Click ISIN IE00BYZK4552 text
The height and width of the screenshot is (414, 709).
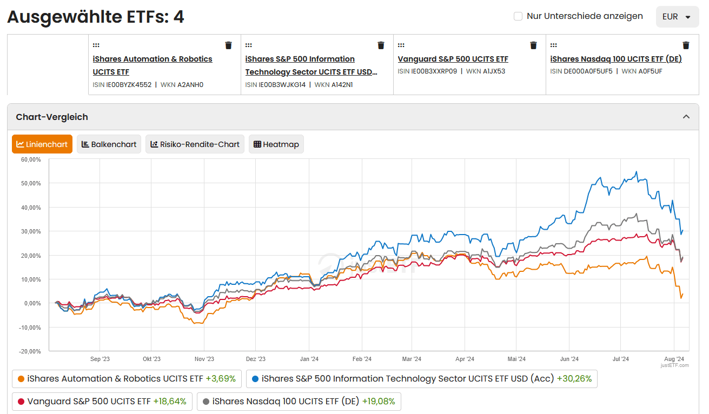point(122,85)
